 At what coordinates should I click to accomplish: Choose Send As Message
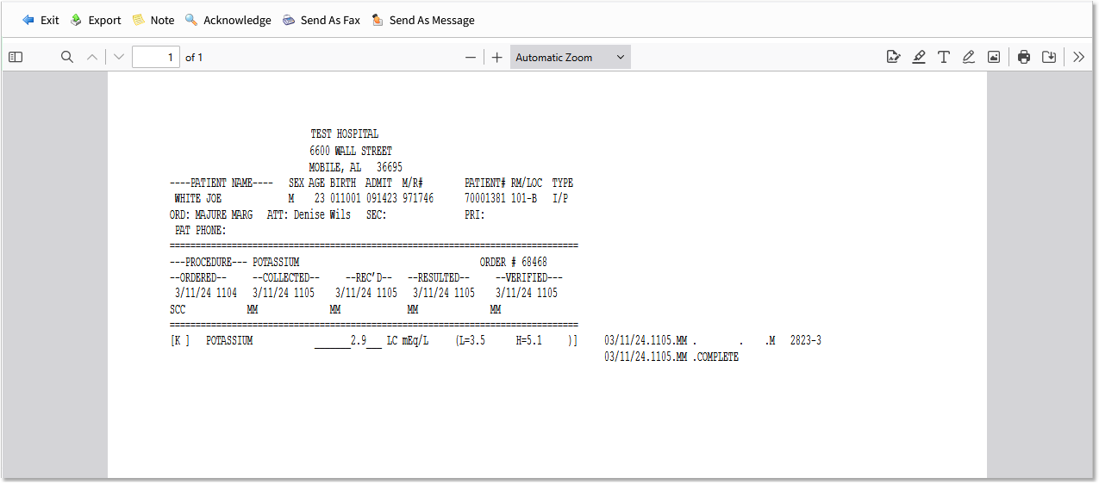(422, 20)
